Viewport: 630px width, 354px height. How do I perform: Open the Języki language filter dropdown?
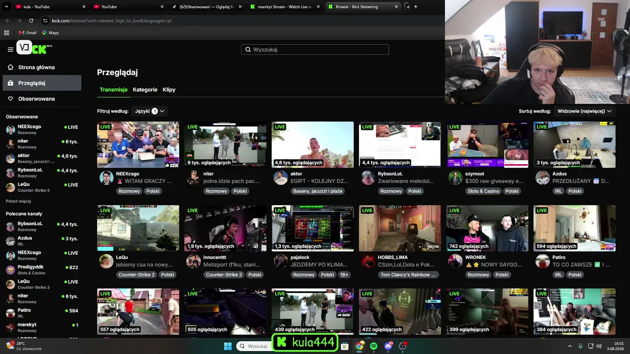coord(150,111)
